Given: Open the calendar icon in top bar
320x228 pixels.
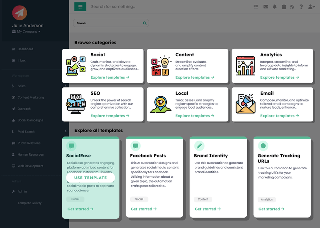Looking at the screenshot, I should point(284,7).
